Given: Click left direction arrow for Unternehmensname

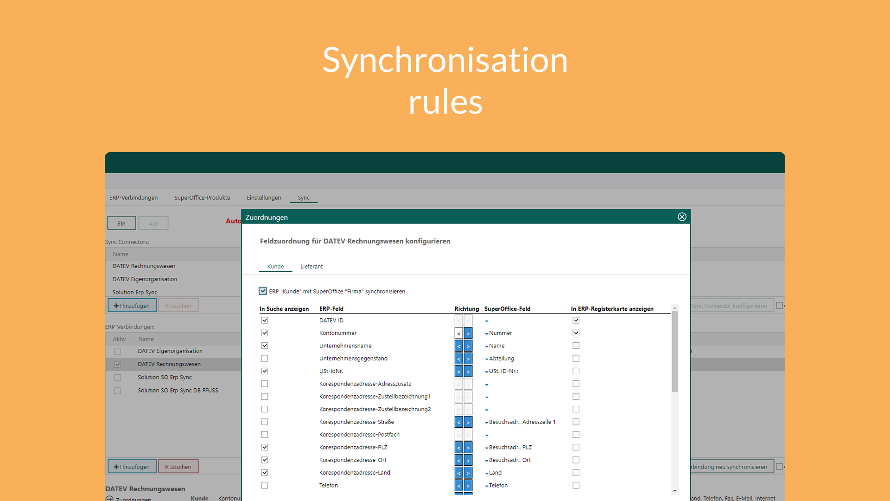Looking at the screenshot, I should 459,346.
